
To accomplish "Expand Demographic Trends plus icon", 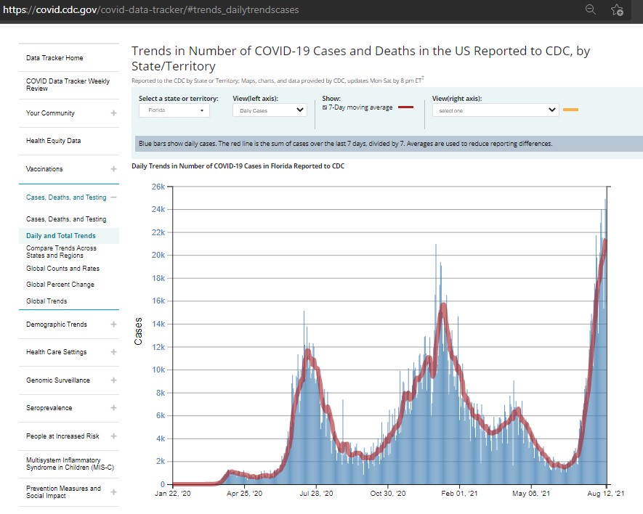I will click(x=113, y=325).
